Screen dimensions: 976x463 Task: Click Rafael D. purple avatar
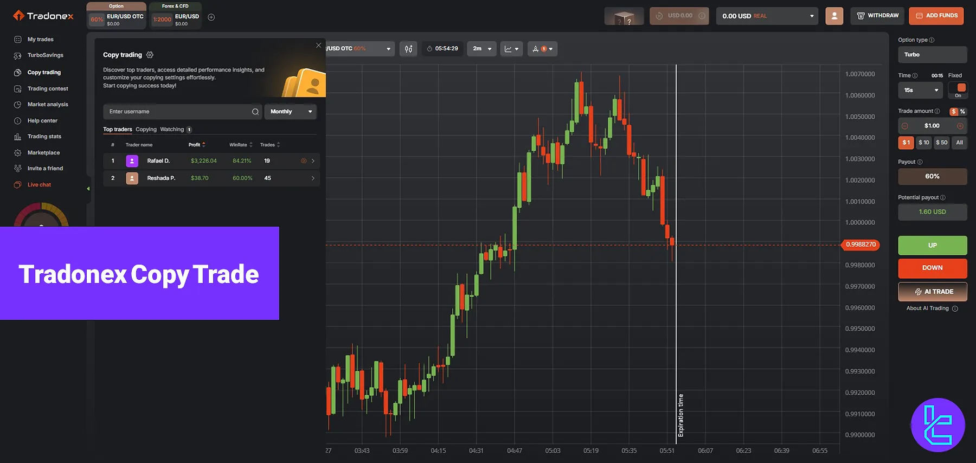[132, 161]
